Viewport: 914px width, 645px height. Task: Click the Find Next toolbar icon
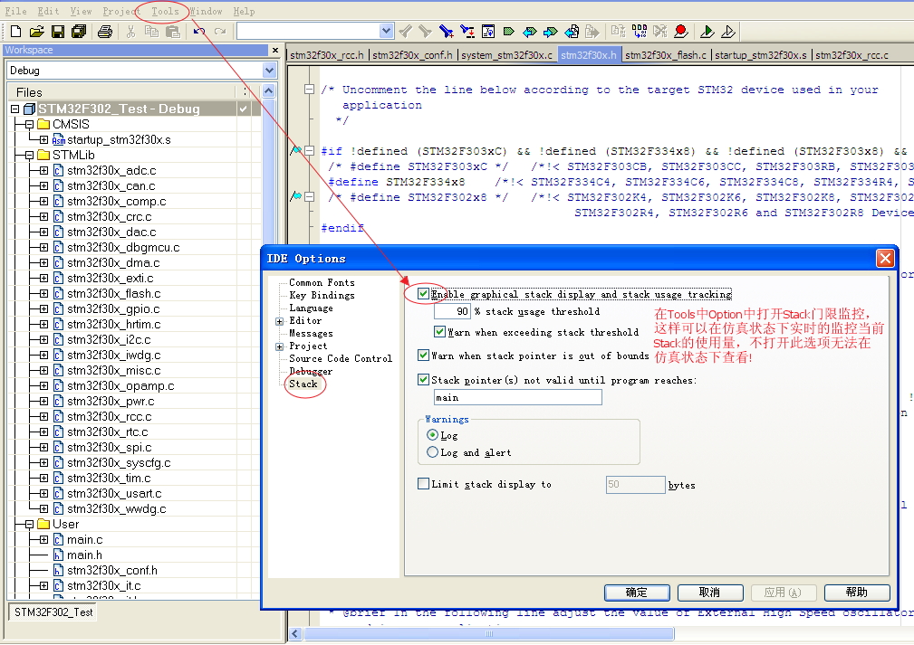(426, 32)
